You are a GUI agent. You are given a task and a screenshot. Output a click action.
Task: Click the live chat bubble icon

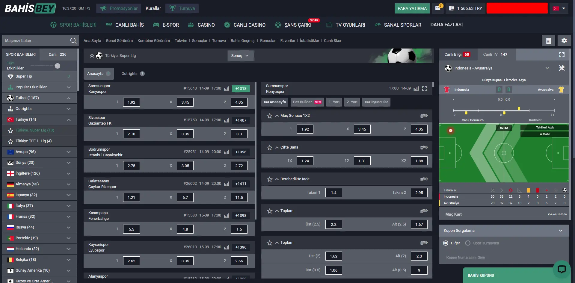(x=562, y=269)
